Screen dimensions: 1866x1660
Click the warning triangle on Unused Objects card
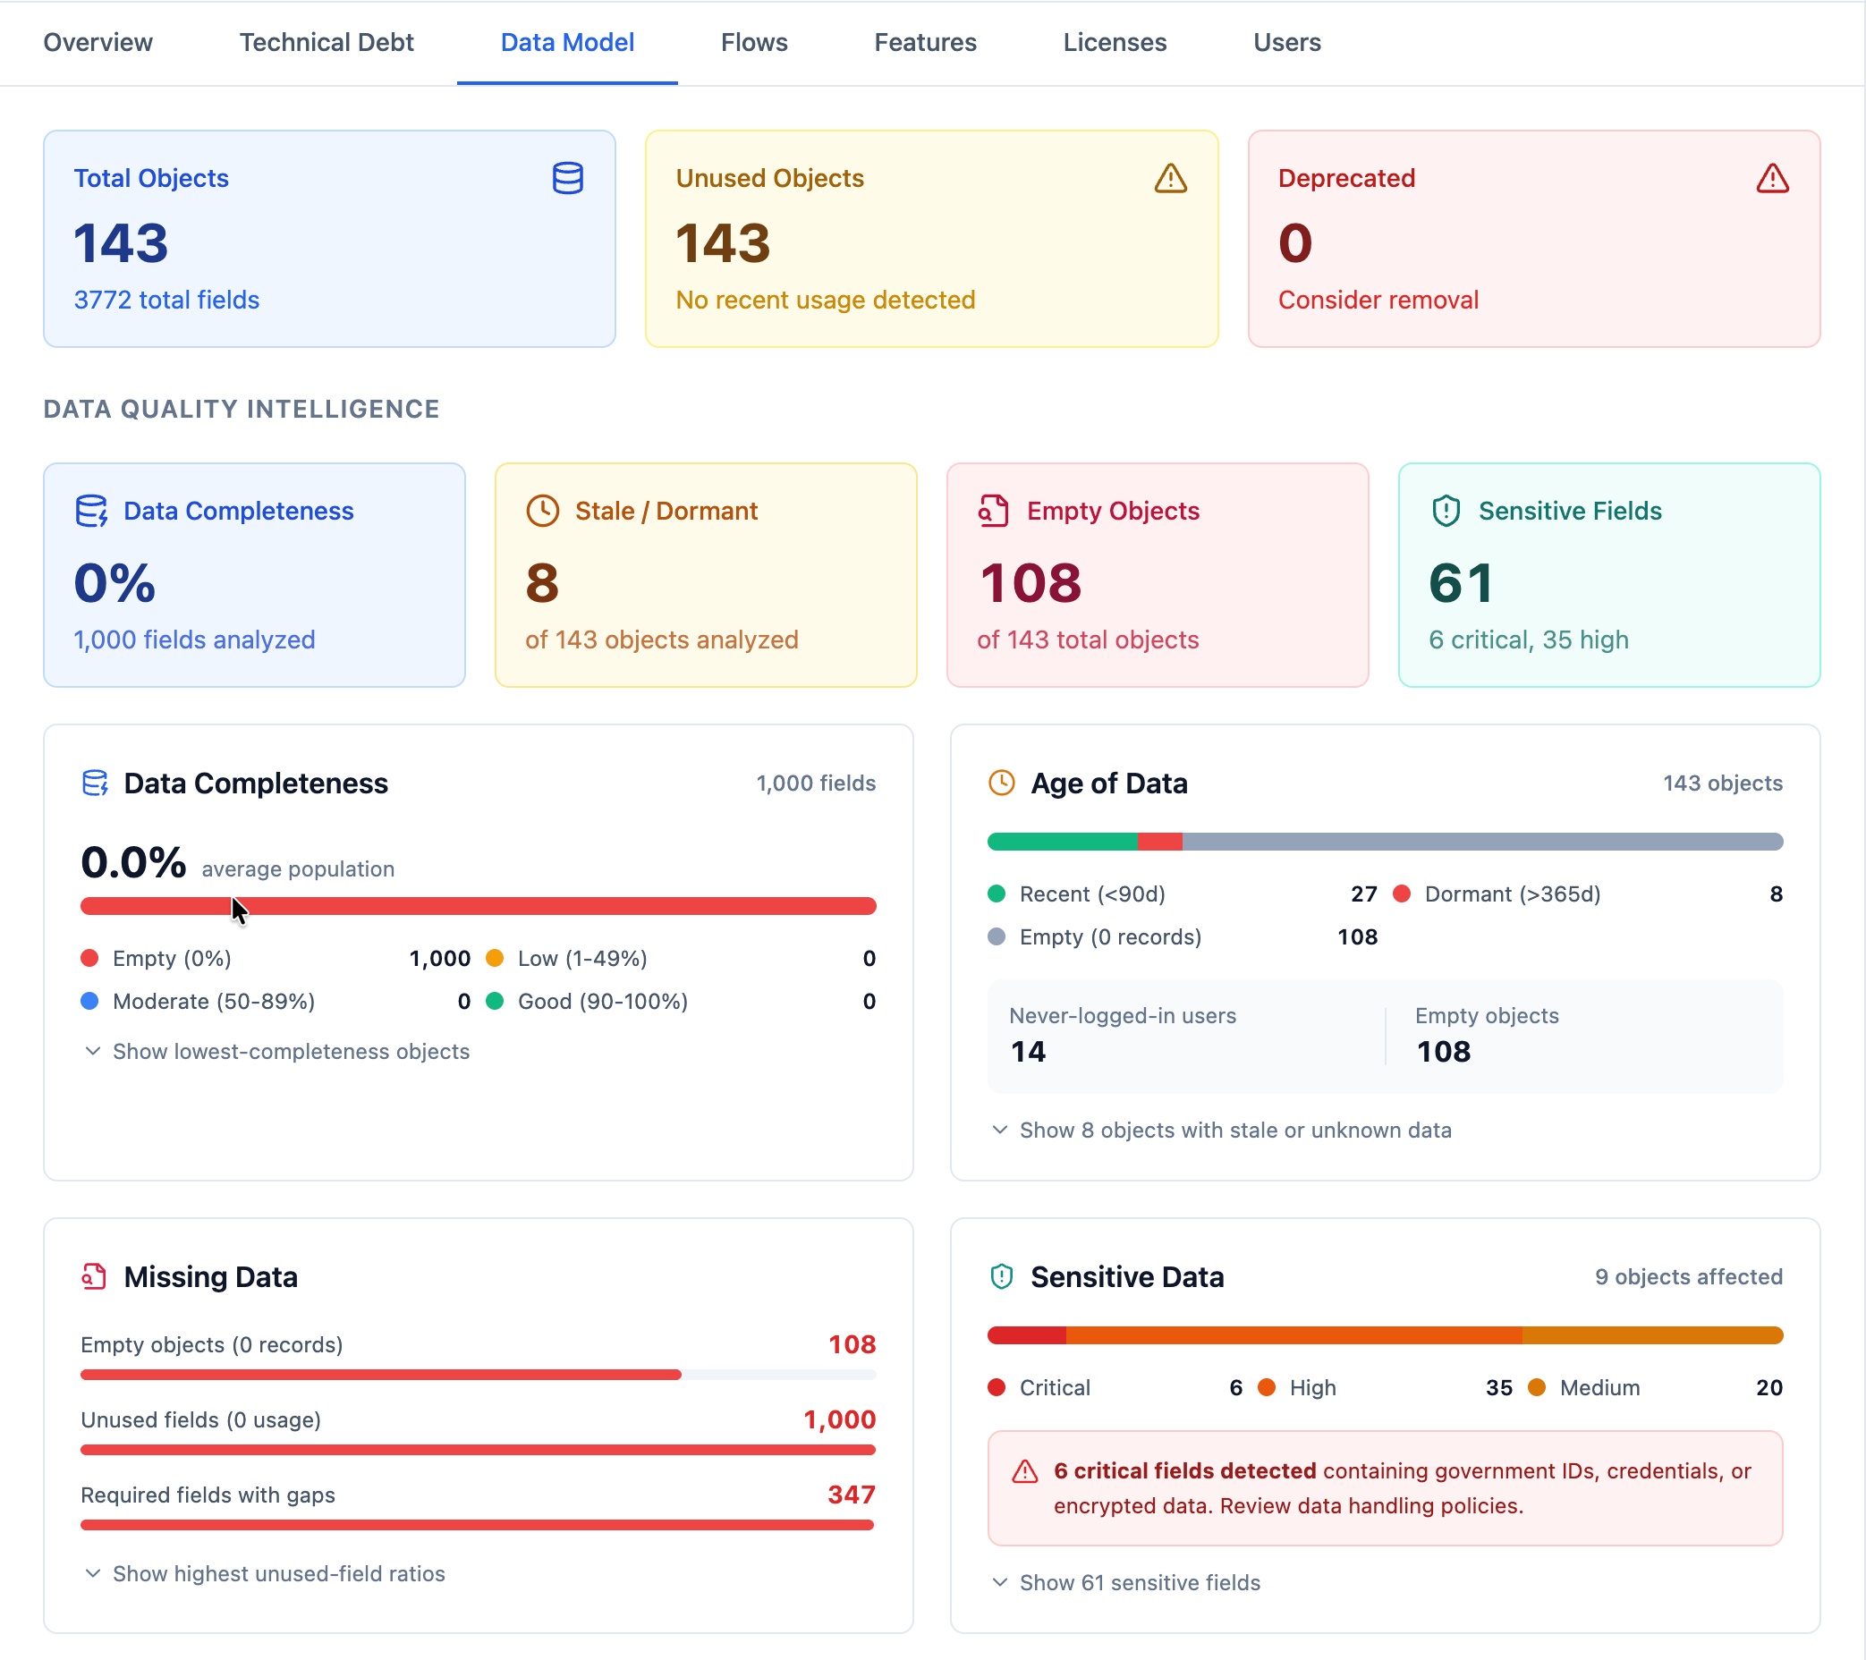click(x=1170, y=179)
